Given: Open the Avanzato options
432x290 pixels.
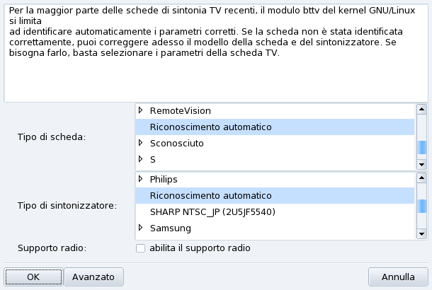Looking at the screenshot, I should [94, 277].
